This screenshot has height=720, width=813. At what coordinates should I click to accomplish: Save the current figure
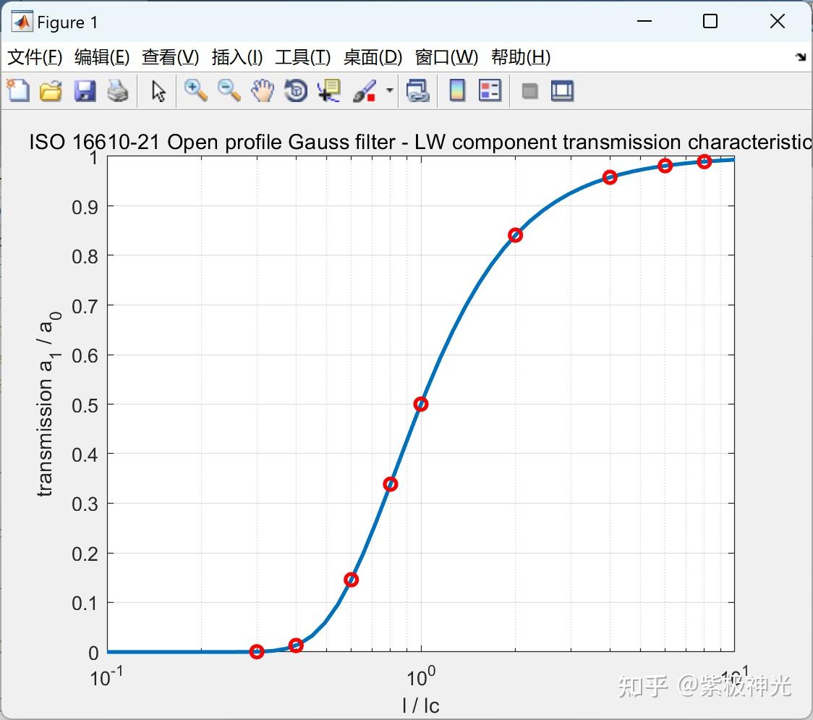click(x=85, y=90)
